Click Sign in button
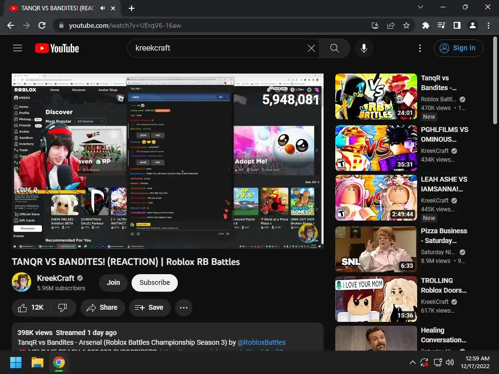499x374 pixels. click(x=458, y=48)
